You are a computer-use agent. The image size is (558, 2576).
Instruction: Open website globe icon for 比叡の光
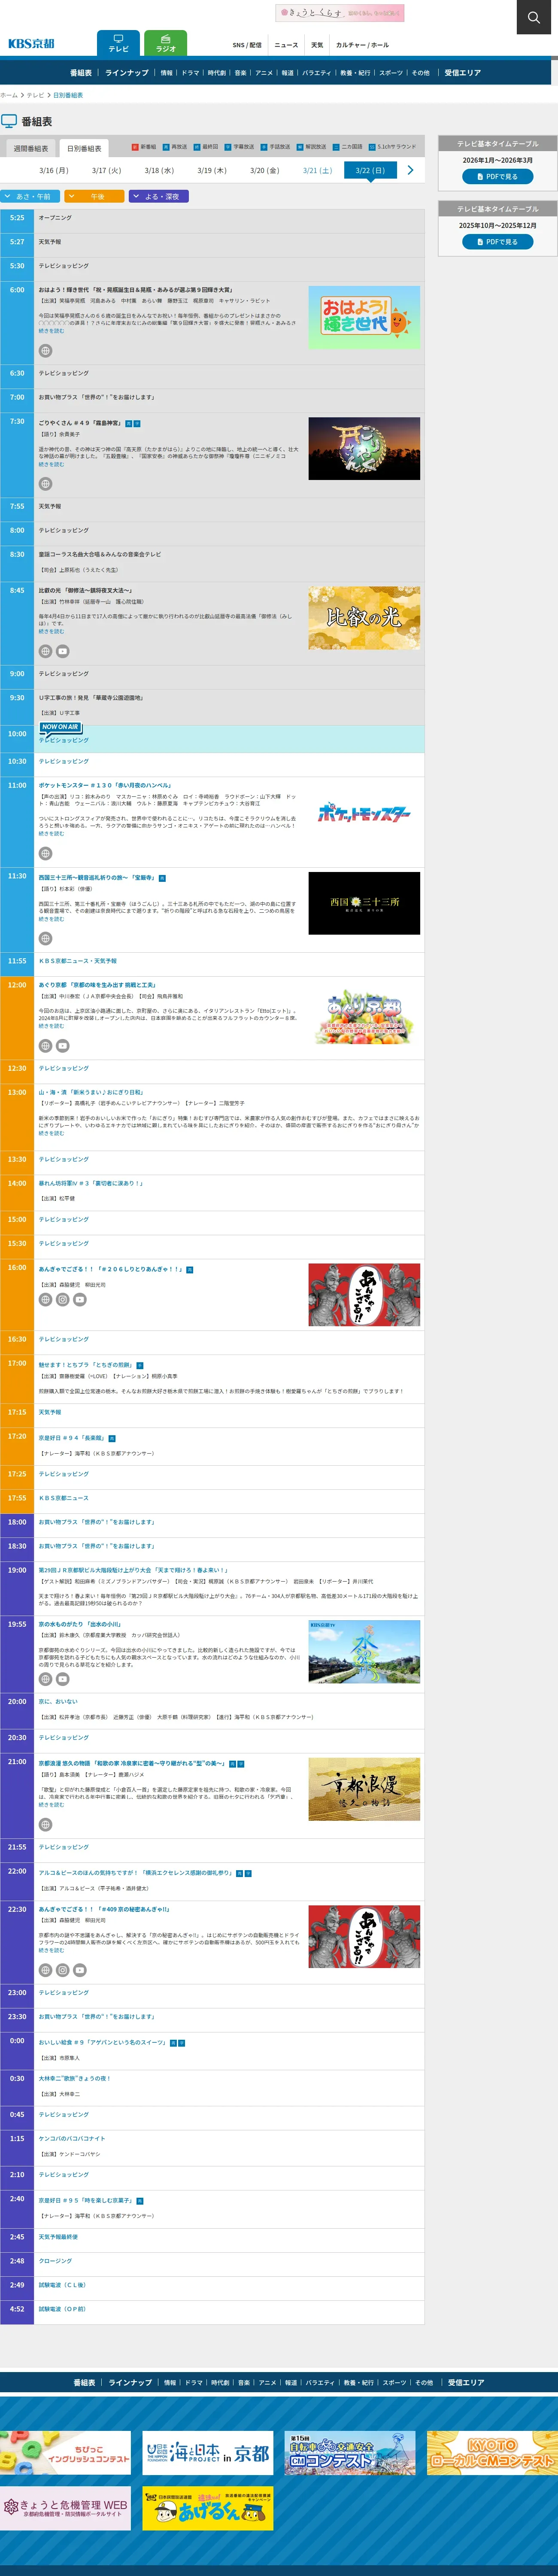[45, 651]
